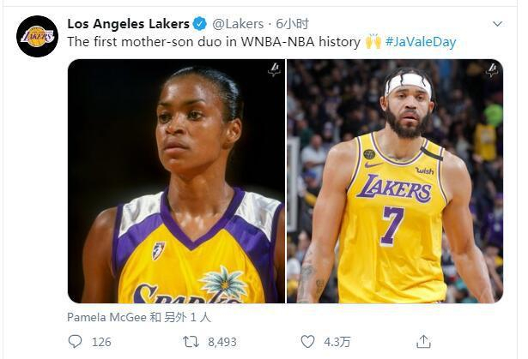528x359 pixels.
Task: Like the tweet with the heart icon
Action: [x=307, y=341]
